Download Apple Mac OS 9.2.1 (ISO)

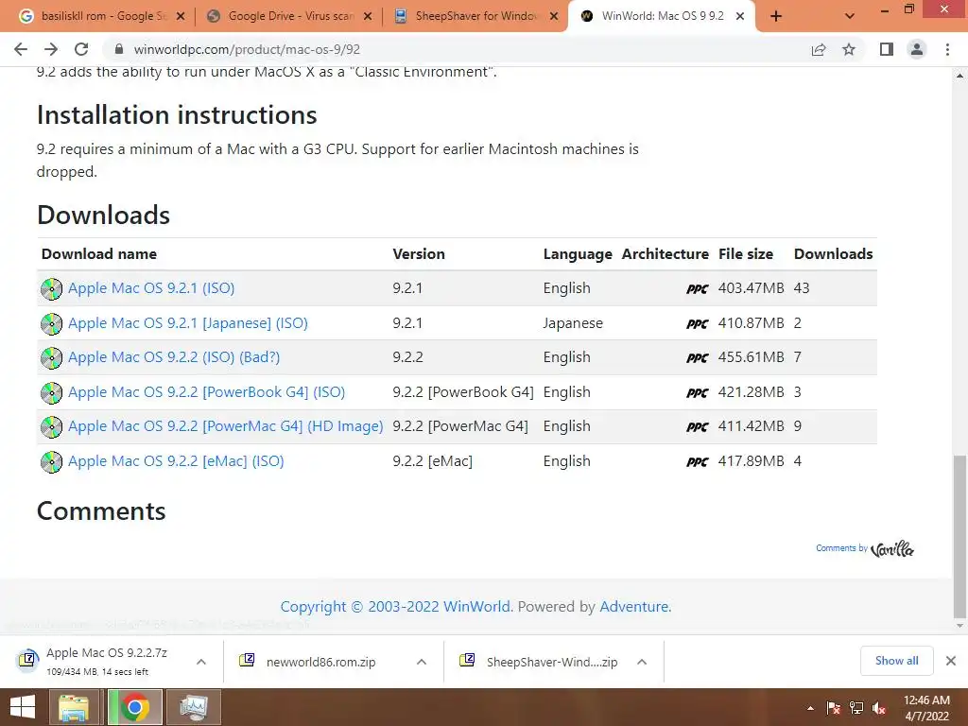coord(151,288)
